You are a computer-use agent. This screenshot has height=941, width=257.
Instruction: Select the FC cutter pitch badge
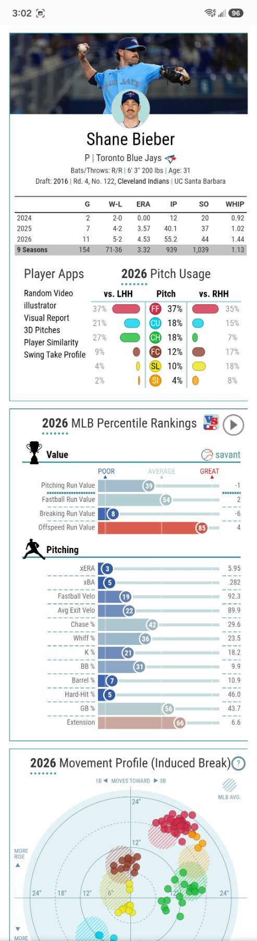155,352
